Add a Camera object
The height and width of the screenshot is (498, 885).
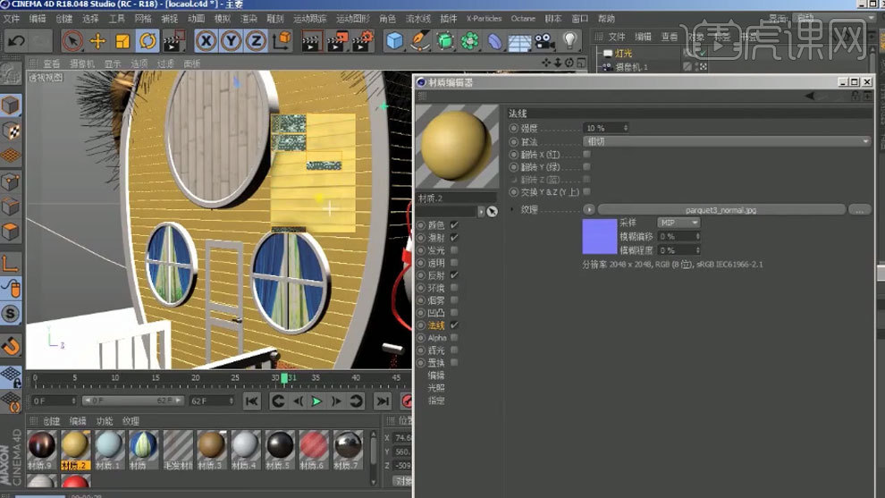coord(544,41)
